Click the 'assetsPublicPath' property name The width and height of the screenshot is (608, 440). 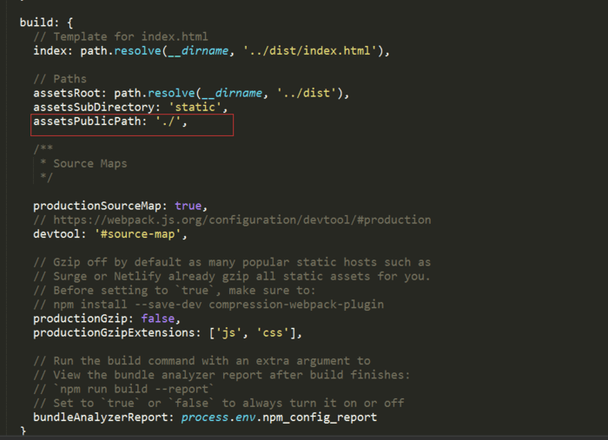pos(87,121)
